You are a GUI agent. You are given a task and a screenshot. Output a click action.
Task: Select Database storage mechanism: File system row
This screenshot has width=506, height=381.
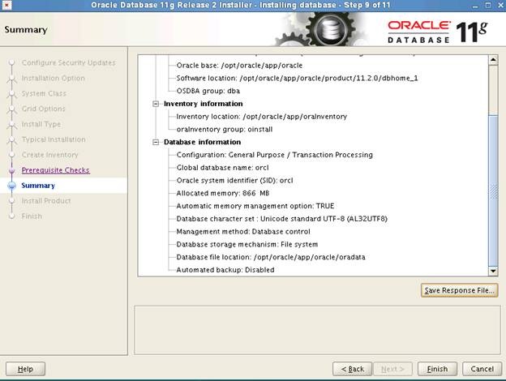[x=247, y=245]
